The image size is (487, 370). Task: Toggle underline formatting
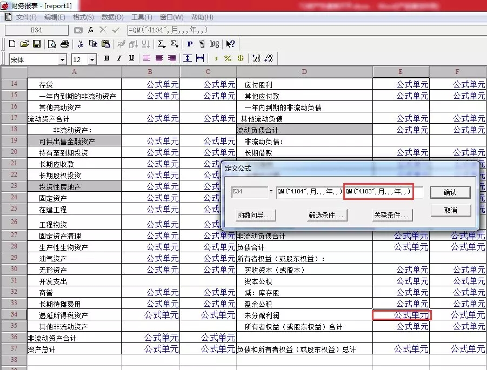point(131,58)
